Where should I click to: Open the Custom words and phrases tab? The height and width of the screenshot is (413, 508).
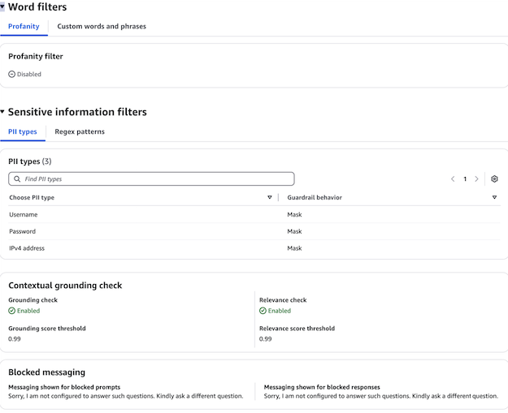coord(102,27)
